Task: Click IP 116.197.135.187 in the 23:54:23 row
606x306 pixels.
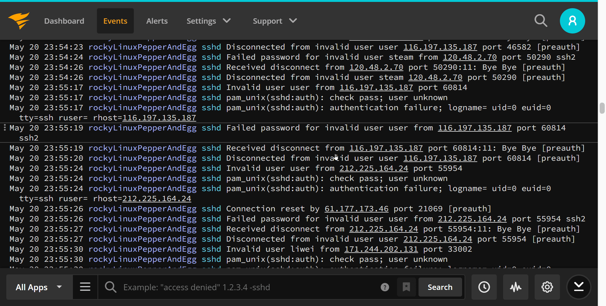Action: [x=440, y=47]
